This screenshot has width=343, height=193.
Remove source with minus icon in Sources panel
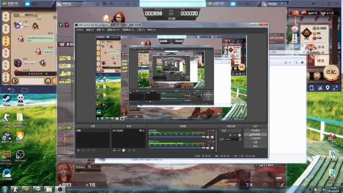119,150
